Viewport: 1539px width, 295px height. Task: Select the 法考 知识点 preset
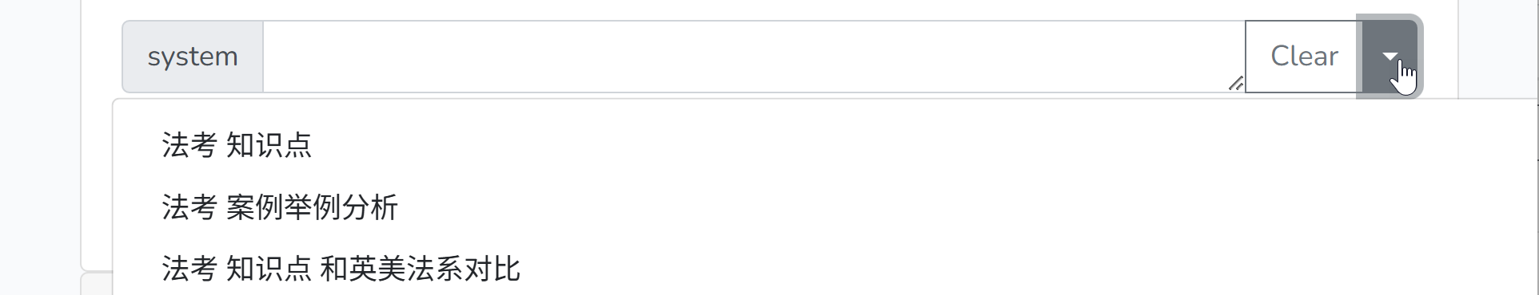point(237,145)
